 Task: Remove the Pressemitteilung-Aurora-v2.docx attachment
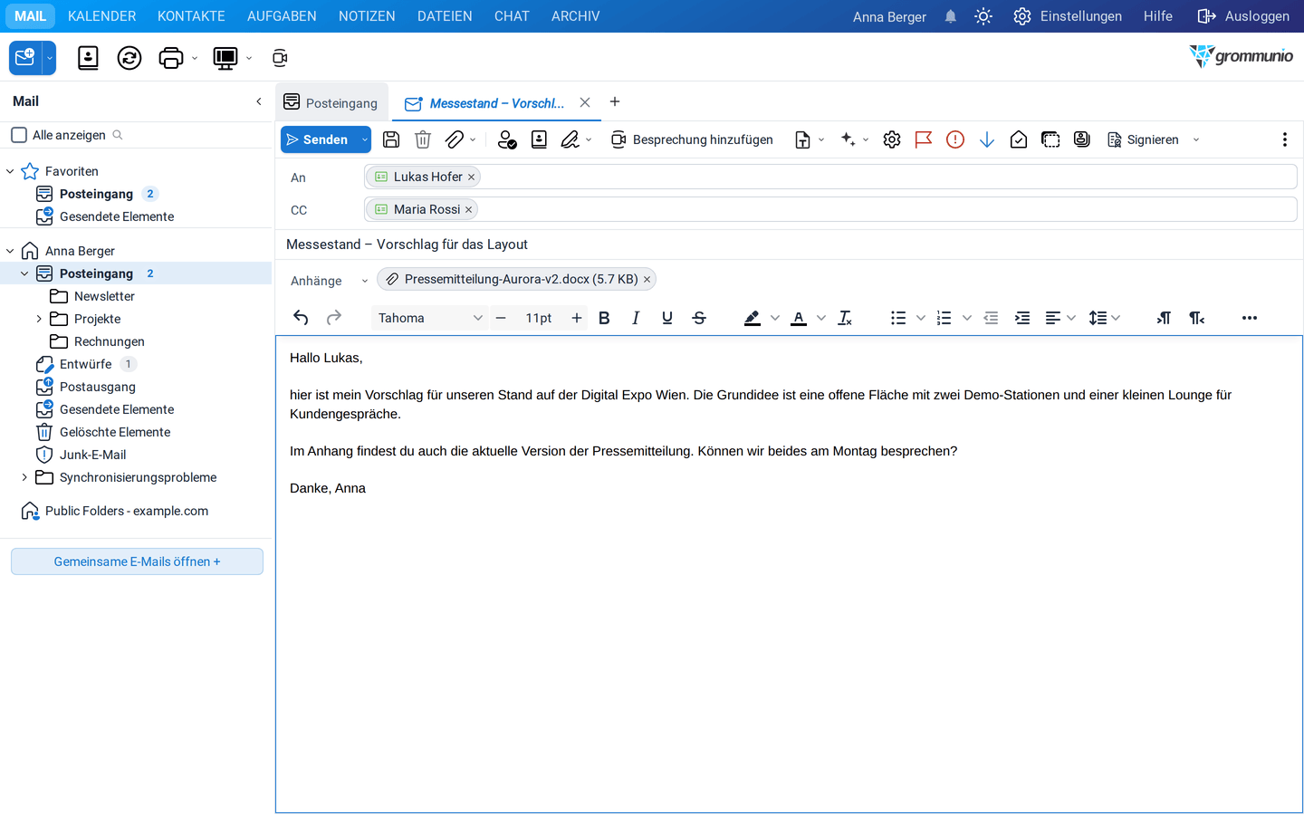pos(647,279)
